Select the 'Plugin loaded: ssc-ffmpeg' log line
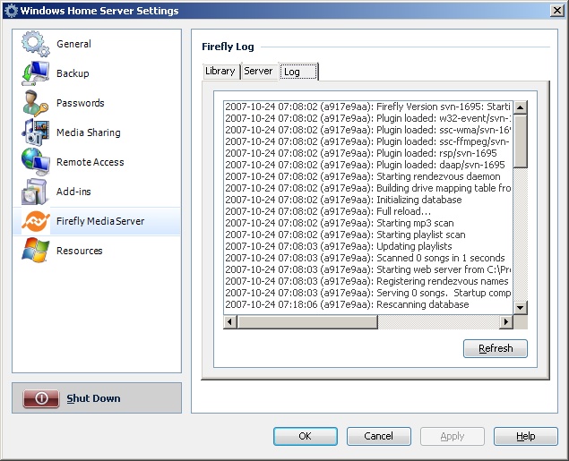The image size is (569, 461). pyautogui.click(x=367, y=141)
